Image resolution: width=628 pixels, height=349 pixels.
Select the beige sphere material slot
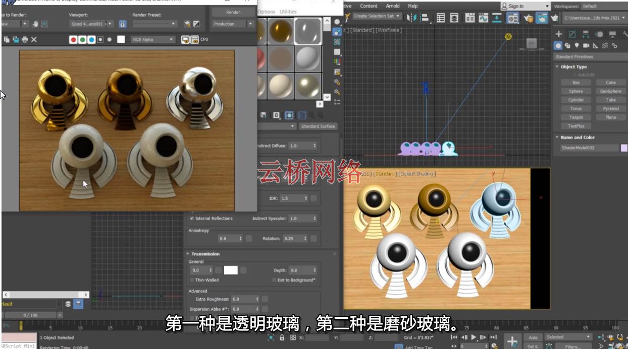pos(281,85)
